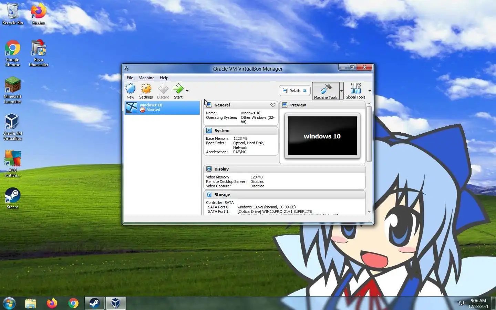Start the VM with the green arrow
Viewport: 496px width, 310px height.
point(178,91)
